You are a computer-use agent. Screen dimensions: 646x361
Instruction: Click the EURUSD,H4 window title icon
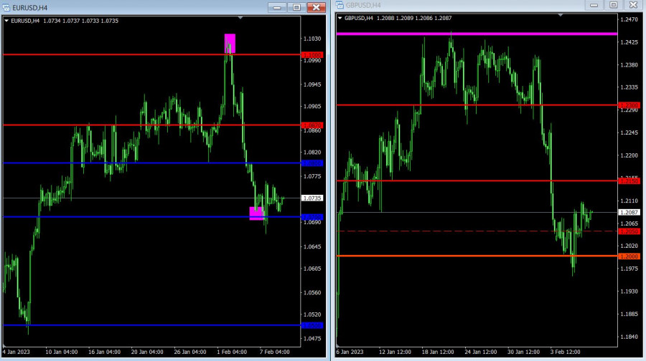click(x=6, y=6)
